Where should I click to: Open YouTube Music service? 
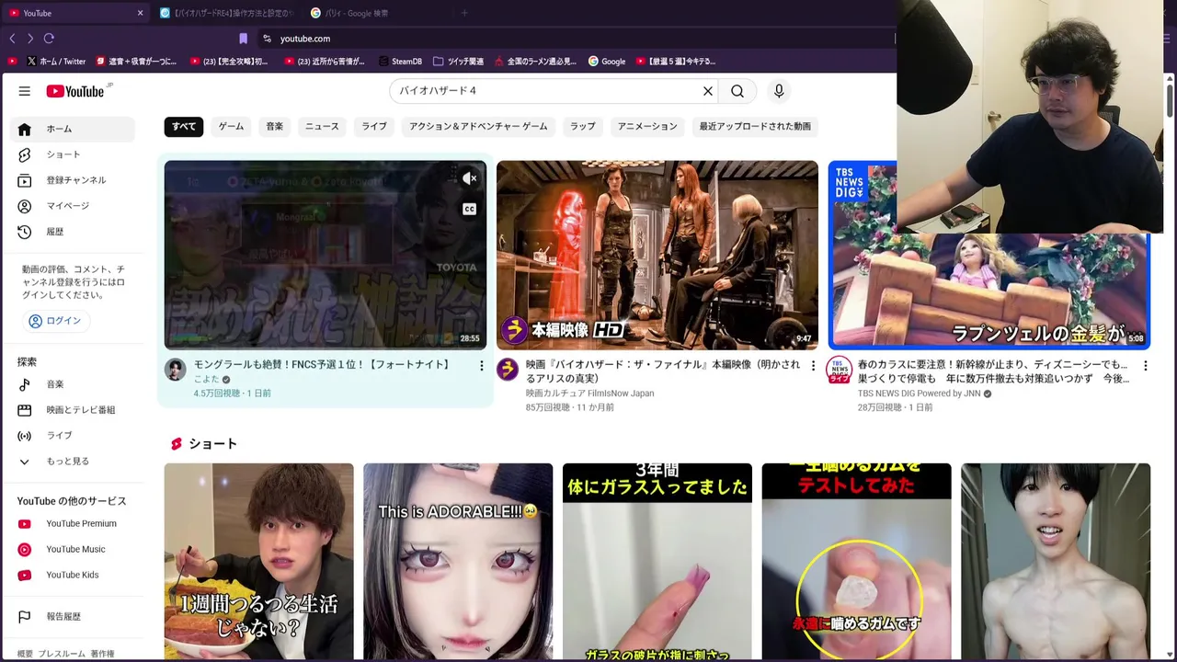pos(72,550)
